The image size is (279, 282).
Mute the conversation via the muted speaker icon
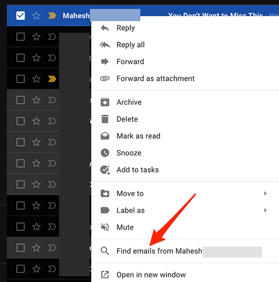[105, 227]
